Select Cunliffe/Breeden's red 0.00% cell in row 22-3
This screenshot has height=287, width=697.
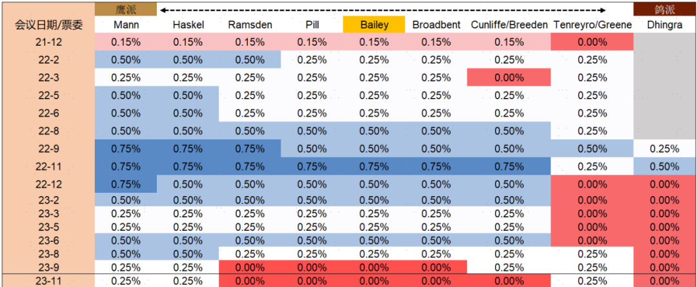(509, 77)
